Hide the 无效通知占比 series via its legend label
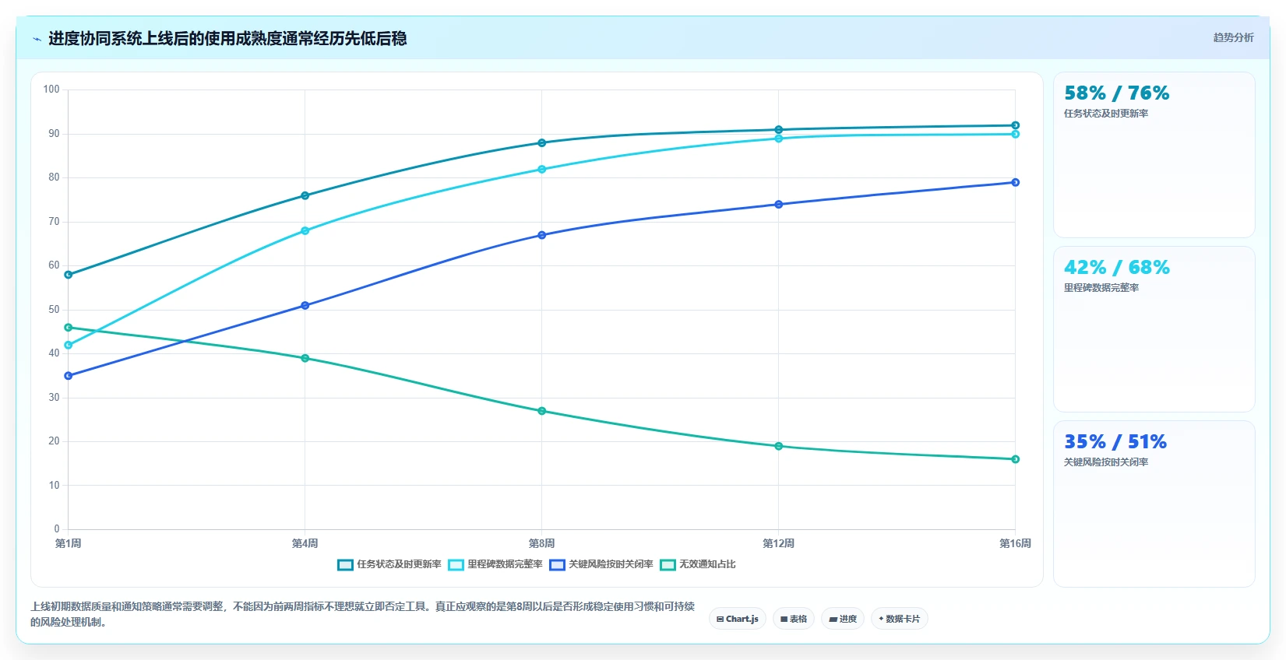Image resolution: width=1286 pixels, height=660 pixels. click(707, 564)
